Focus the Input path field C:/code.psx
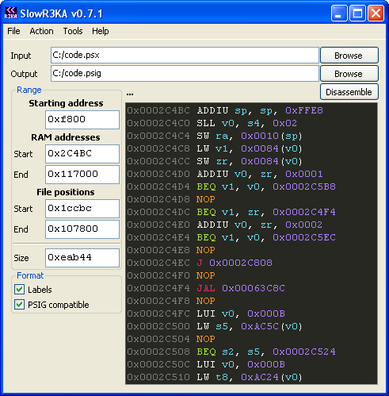The image size is (389, 396). [x=185, y=56]
